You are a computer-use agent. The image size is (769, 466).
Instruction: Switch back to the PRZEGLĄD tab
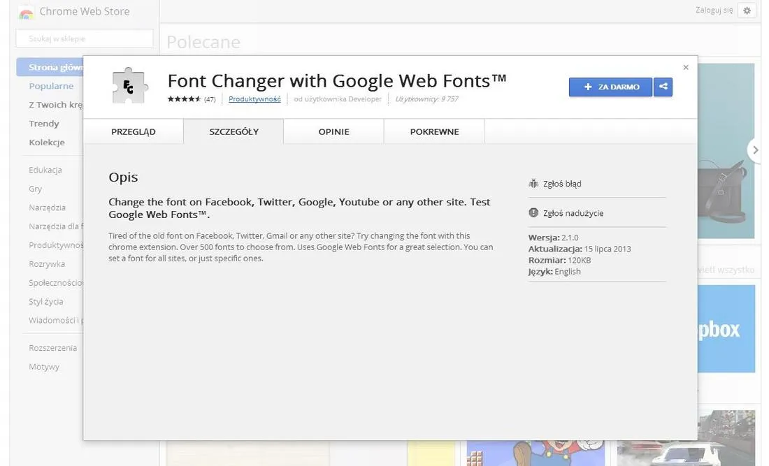(x=134, y=131)
